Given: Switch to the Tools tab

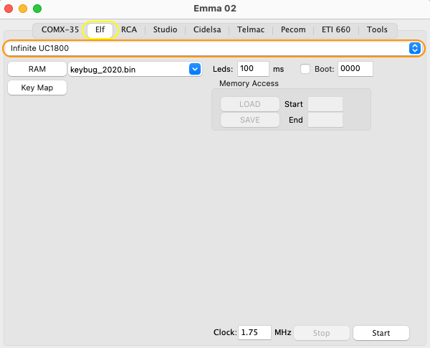Looking at the screenshot, I should click(377, 29).
